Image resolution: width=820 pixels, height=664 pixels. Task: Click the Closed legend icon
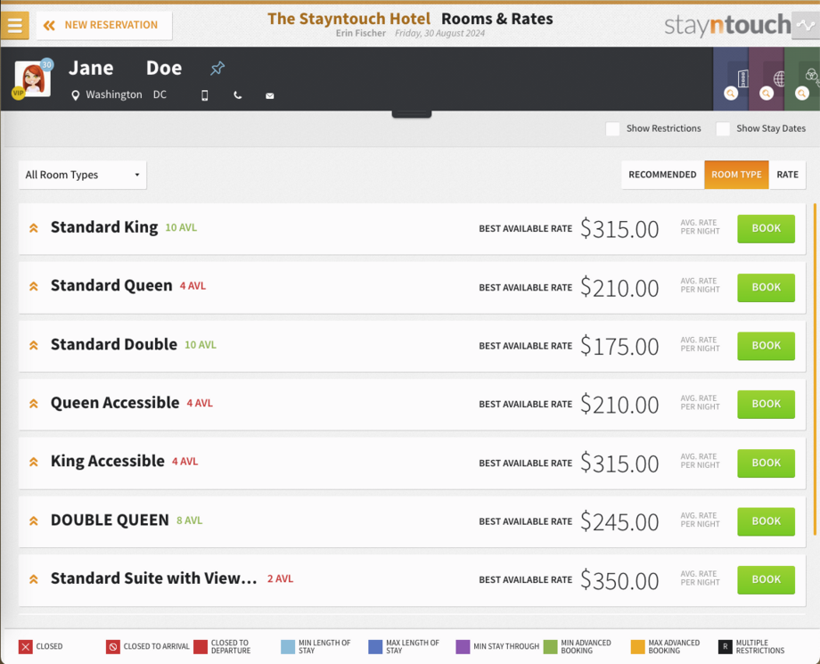point(25,647)
